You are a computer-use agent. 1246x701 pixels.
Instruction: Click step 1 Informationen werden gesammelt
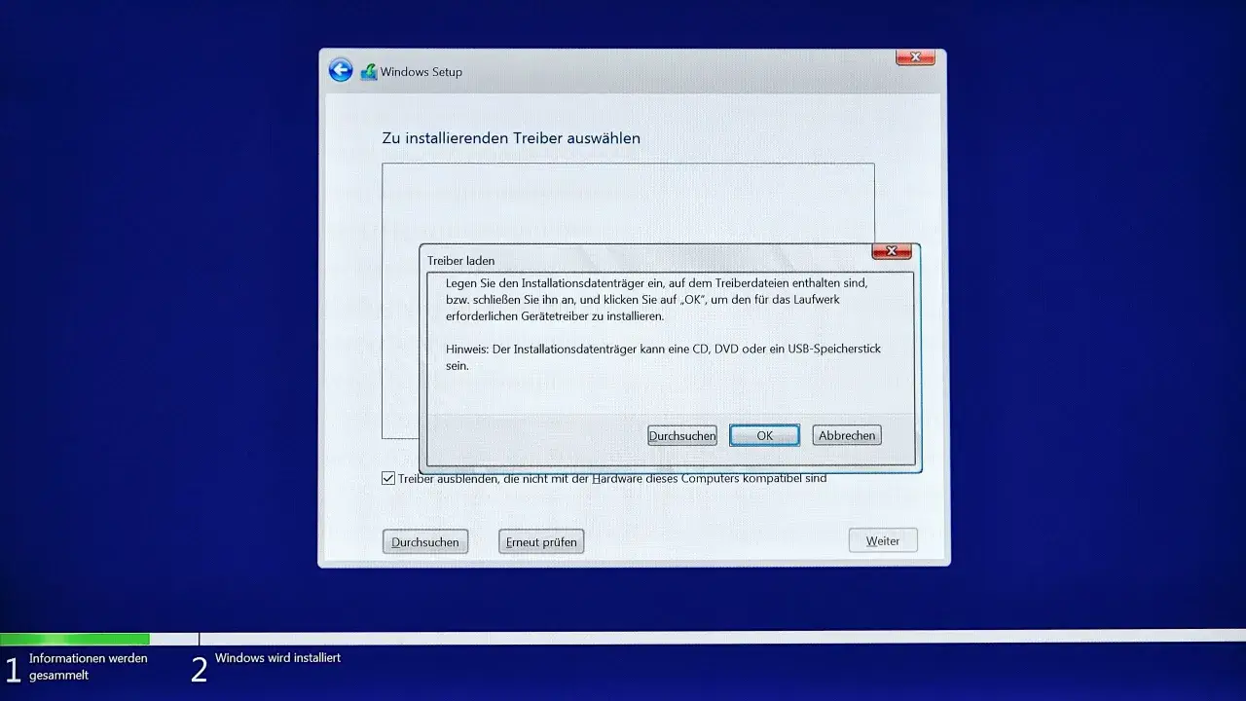(78, 667)
